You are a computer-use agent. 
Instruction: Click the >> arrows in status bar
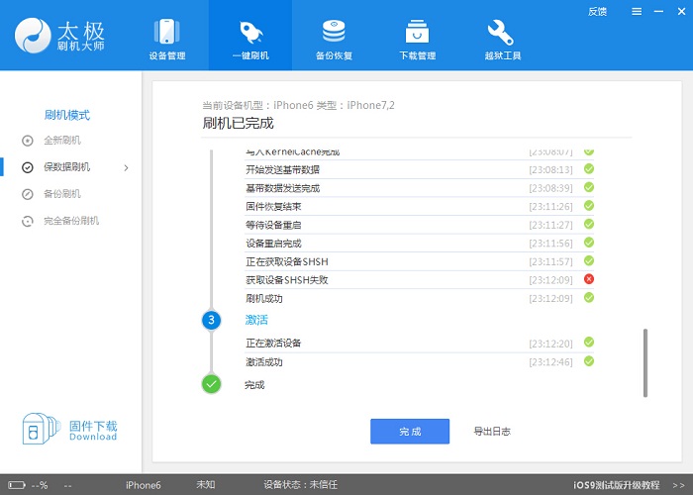(x=679, y=485)
